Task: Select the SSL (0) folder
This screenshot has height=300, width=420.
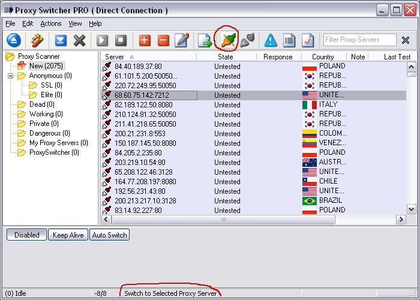Action: 52,85
